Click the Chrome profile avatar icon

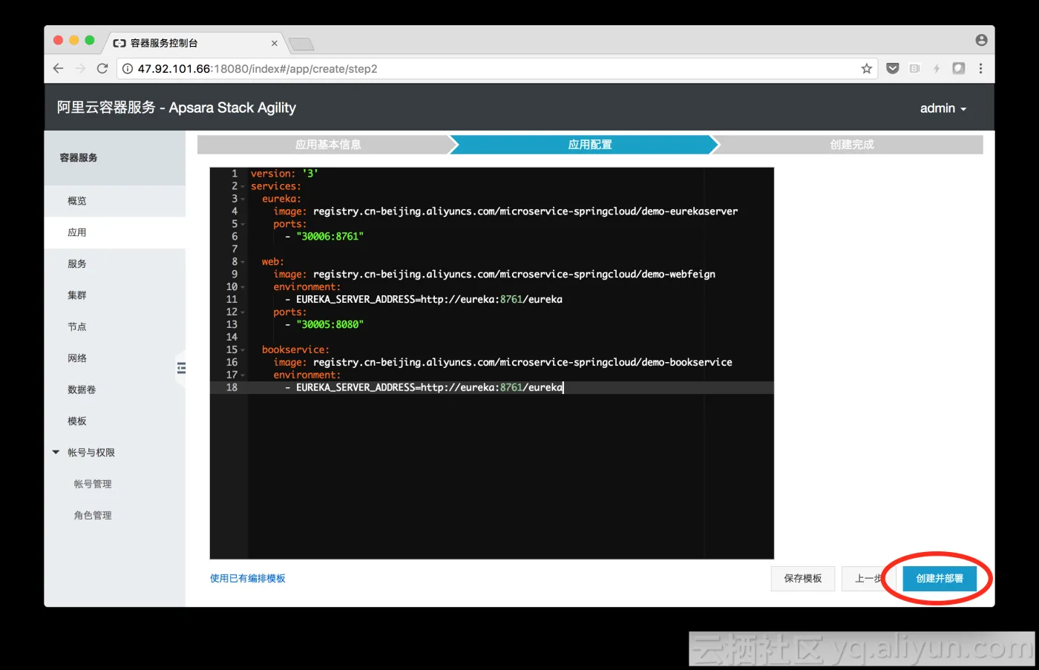[981, 40]
